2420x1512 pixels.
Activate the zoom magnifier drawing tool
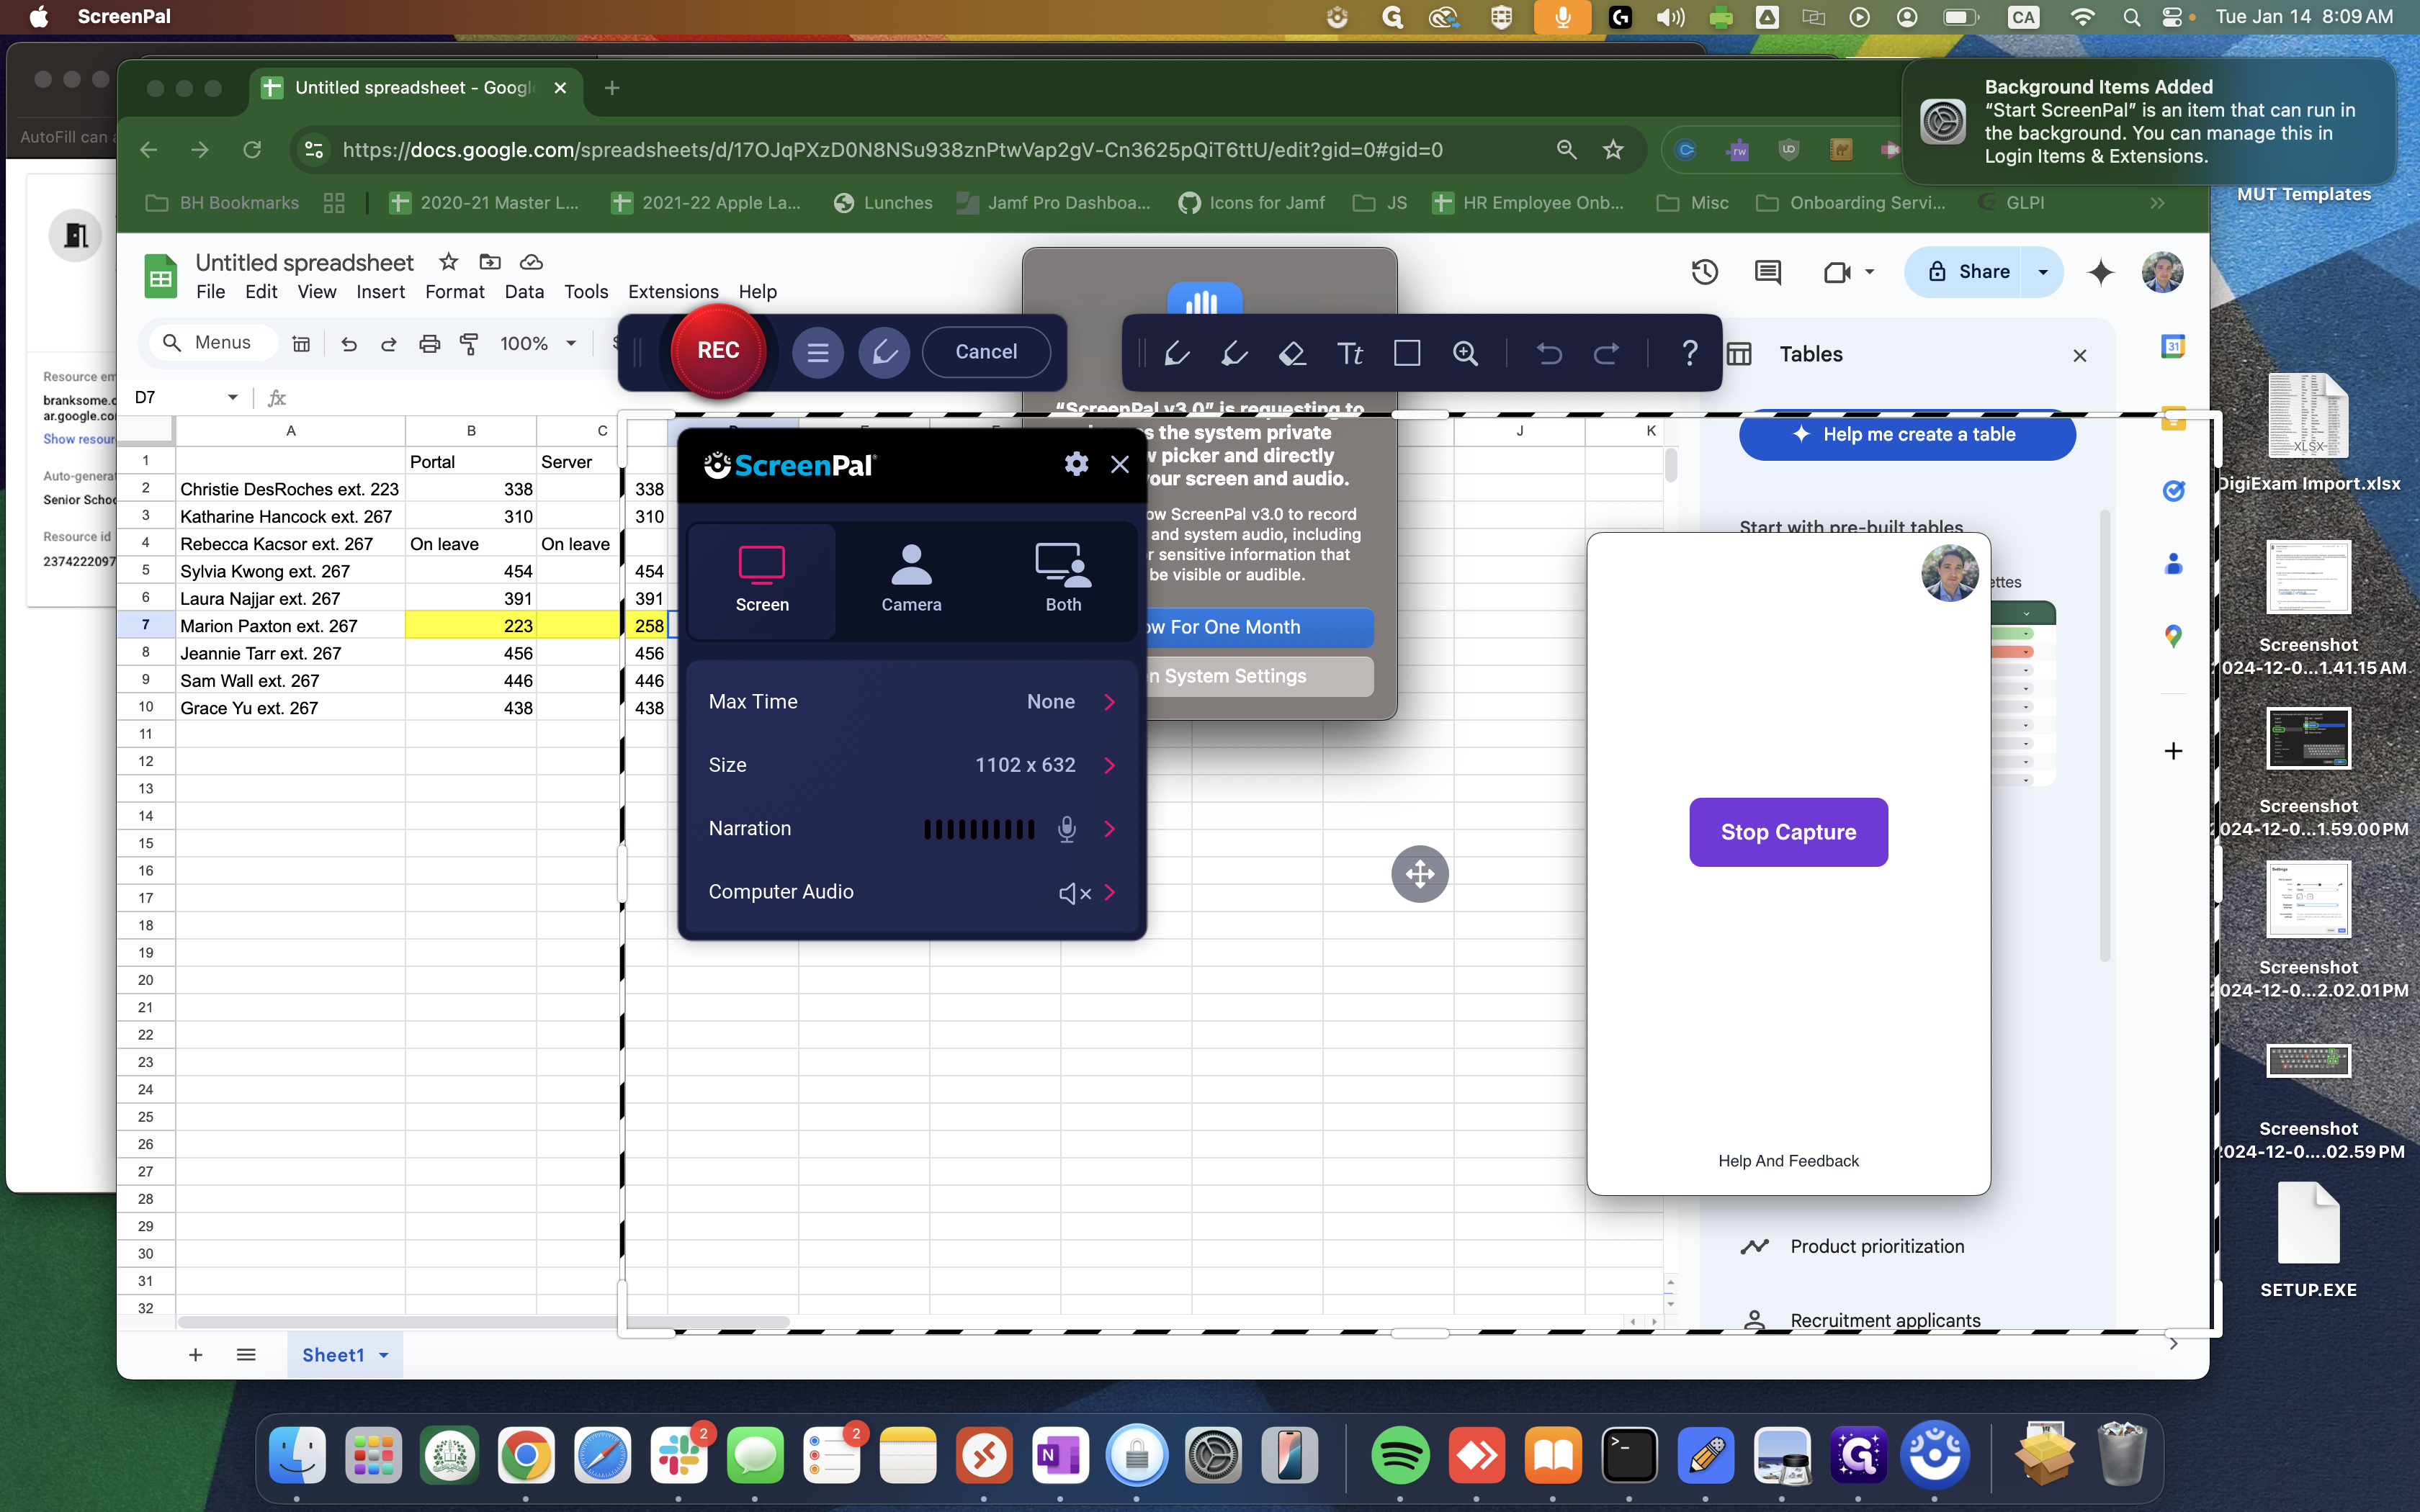point(1465,353)
